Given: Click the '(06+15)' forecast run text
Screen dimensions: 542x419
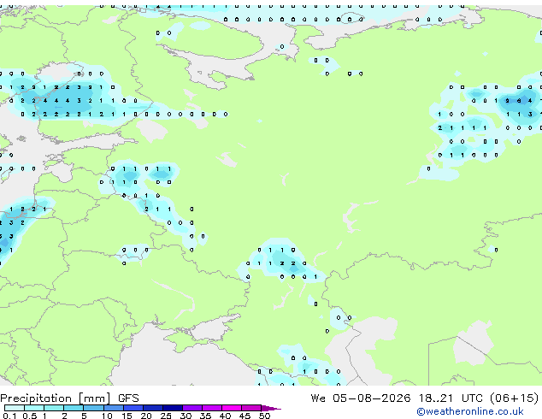Looking at the screenshot, I should coord(515,398).
